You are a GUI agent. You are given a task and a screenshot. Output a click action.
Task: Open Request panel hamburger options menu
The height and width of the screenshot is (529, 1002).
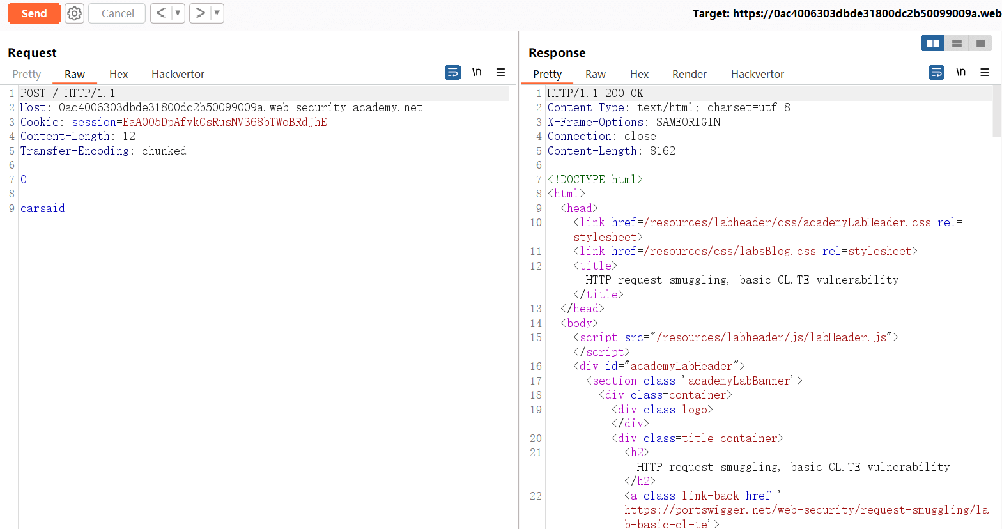click(500, 73)
